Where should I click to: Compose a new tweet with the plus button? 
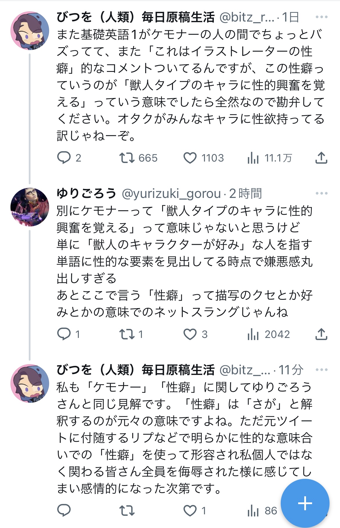tap(305, 504)
